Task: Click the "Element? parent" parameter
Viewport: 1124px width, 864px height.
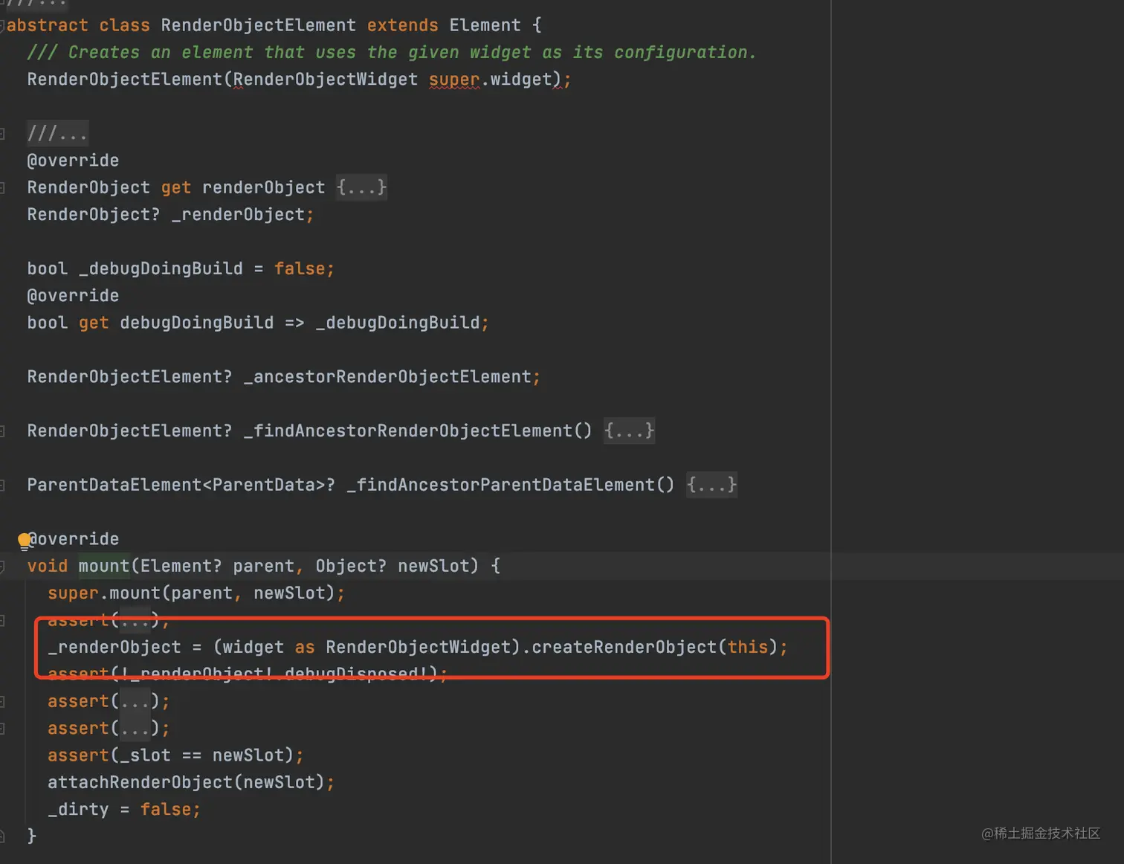Action: [x=217, y=566]
